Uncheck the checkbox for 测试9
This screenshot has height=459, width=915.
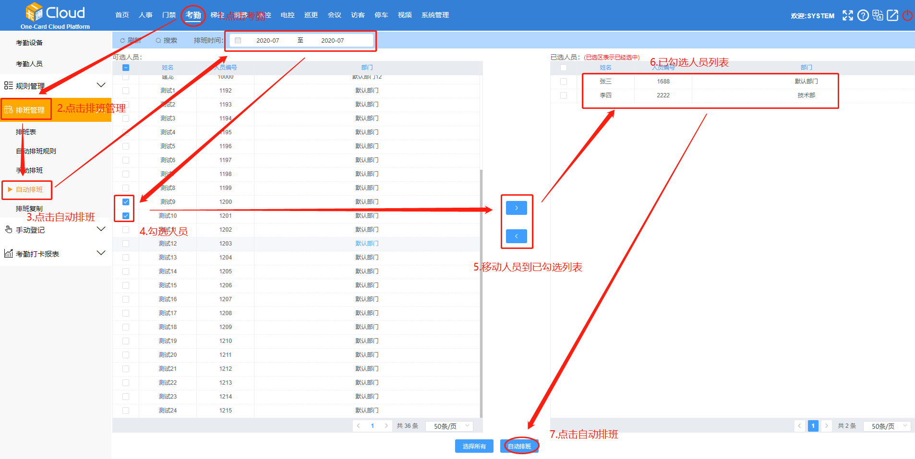126,202
